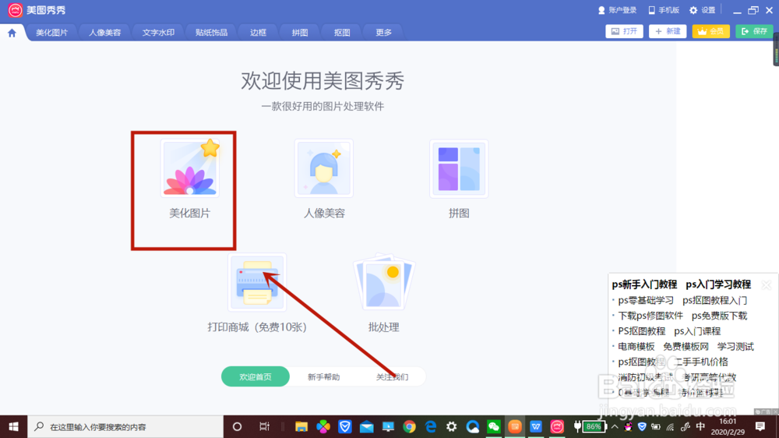Open ad link 学习测试
779x438 pixels.
pyautogui.click(x=735, y=347)
